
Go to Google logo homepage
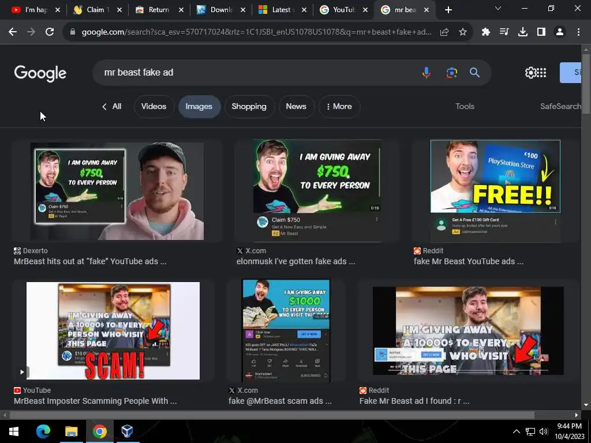pos(40,73)
